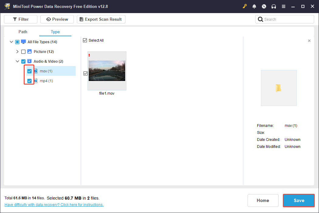
Task: Switch to the Path tab
Action: pyautogui.click(x=22, y=32)
